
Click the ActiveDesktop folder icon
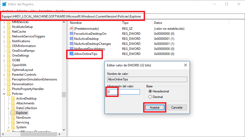pyautogui.click(x=13, y=99)
